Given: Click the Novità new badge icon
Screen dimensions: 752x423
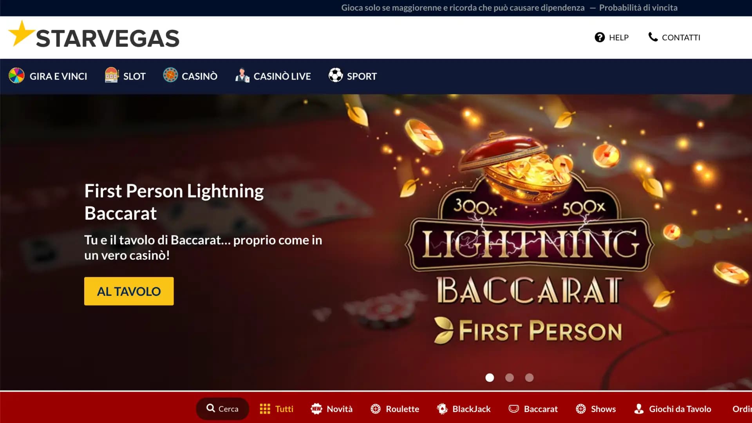Looking at the screenshot, I should click(x=316, y=409).
